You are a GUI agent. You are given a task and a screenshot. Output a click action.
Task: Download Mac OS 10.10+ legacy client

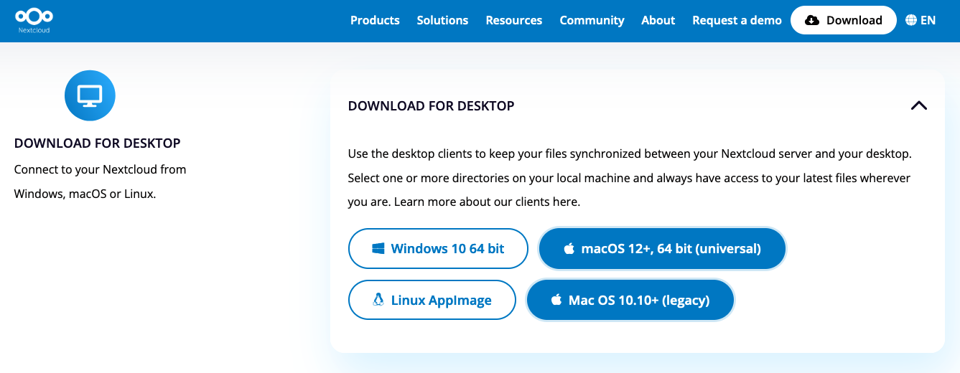(630, 300)
